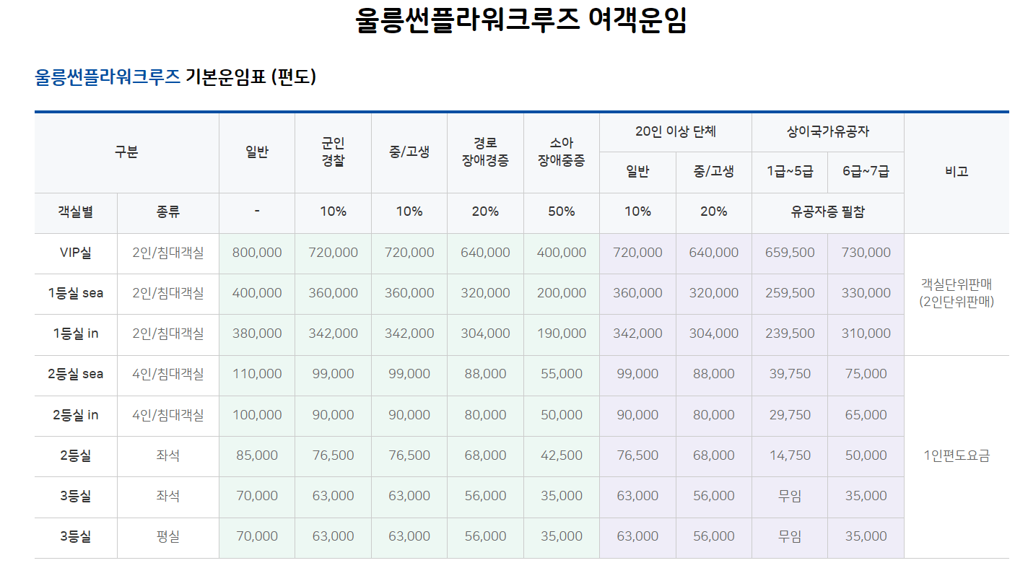Image resolution: width=1028 pixels, height=563 pixels.
Task: Click VIP실 1급~5급 fare 659,500
Action: pos(790,253)
